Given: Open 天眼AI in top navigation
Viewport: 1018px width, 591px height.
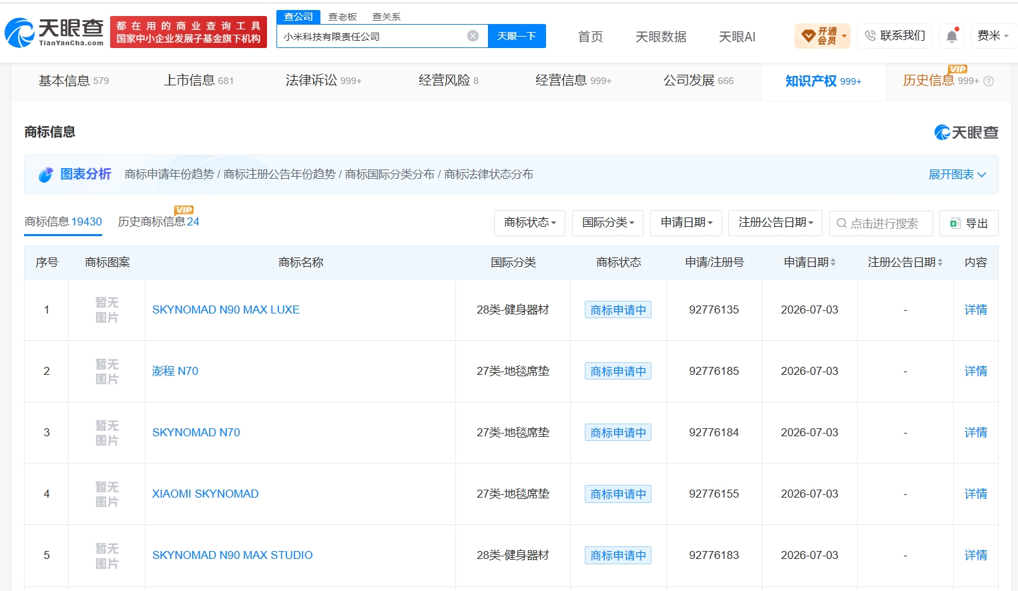Looking at the screenshot, I should coord(737,37).
